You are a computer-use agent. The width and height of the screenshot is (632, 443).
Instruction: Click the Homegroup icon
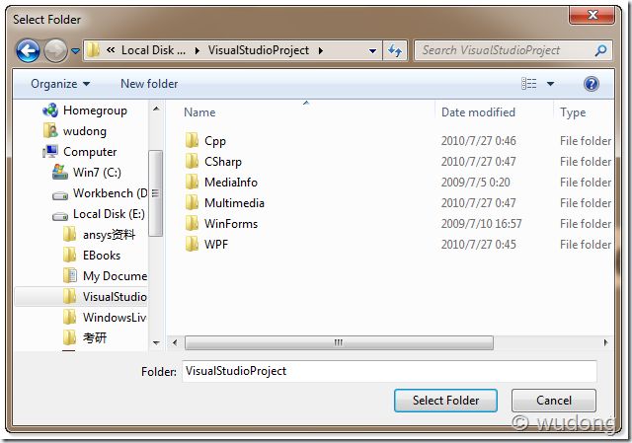coord(50,111)
